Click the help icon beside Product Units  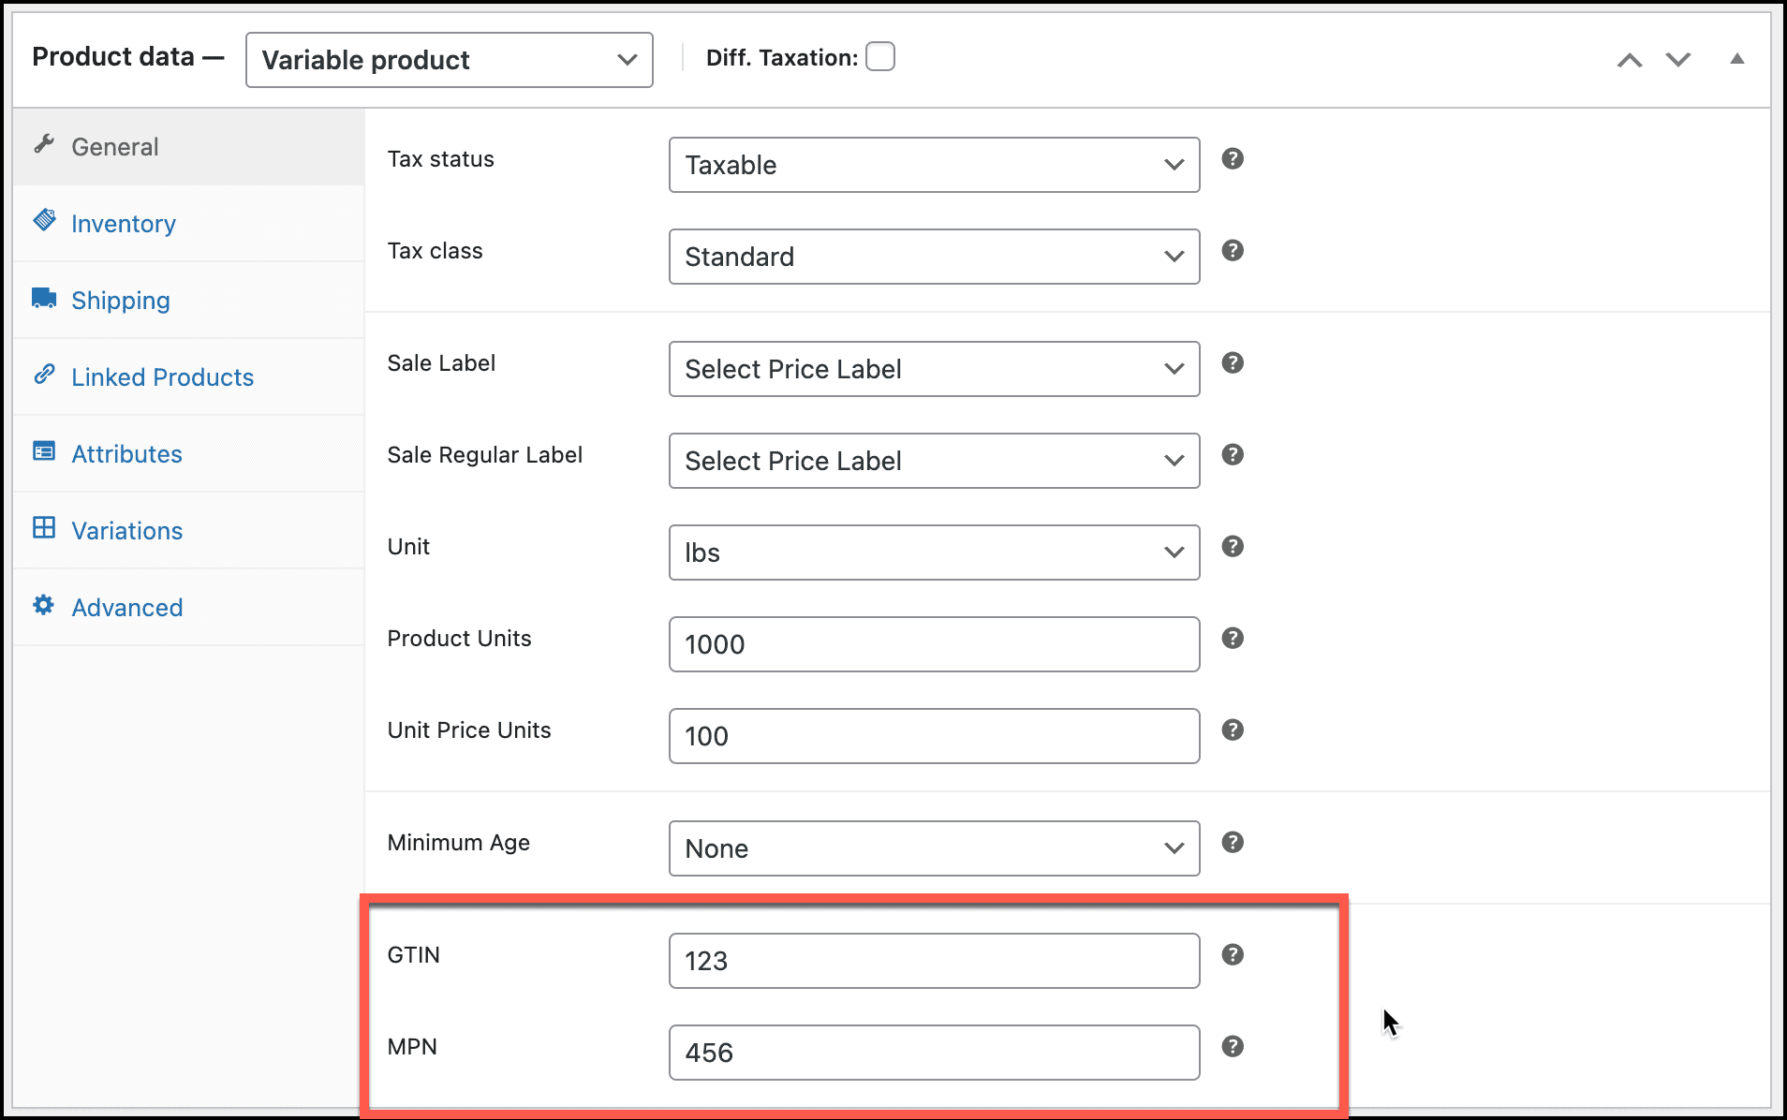tap(1233, 639)
